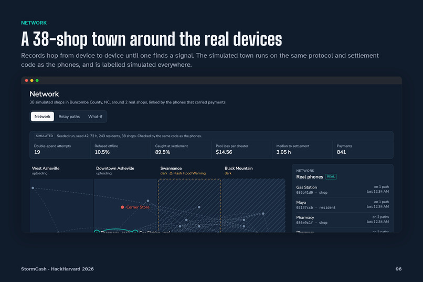The image size is (423, 282).
Task: Click the 'on 1 path' text for Maya
Action: pyautogui.click(x=381, y=202)
